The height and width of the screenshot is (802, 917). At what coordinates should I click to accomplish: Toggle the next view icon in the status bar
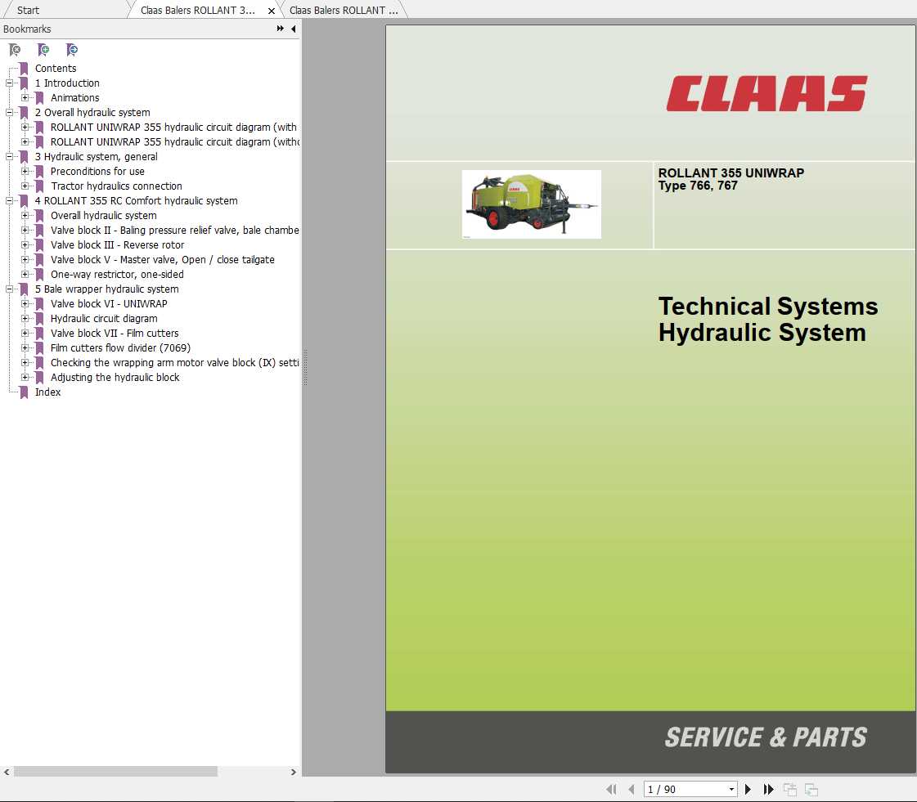tap(811, 789)
